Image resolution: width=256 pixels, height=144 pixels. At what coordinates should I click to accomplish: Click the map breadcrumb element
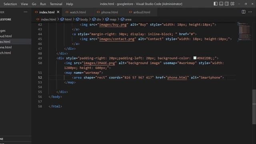tap(111, 20)
